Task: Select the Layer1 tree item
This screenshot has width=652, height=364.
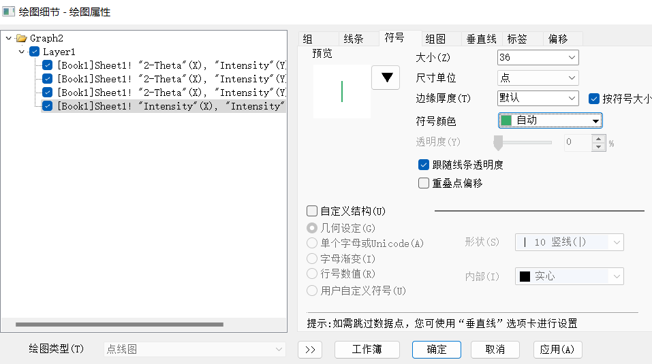Action: [x=59, y=52]
